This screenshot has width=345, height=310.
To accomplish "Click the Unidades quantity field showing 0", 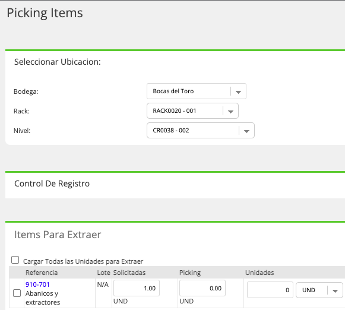I will [x=270, y=290].
